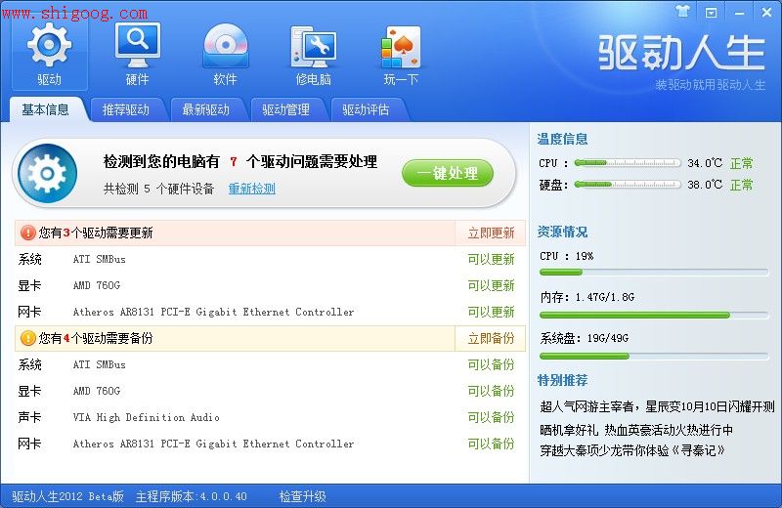This screenshot has width=782, height=508.
Task: Open the 星辰变 game promotion link
Action: [x=657, y=406]
